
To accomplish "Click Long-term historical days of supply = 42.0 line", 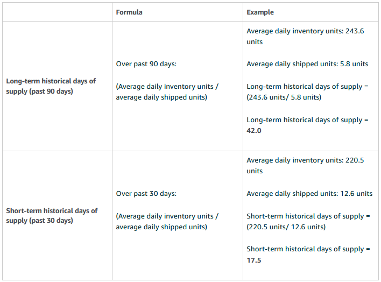I will pyautogui.click(x=307, y=125).
